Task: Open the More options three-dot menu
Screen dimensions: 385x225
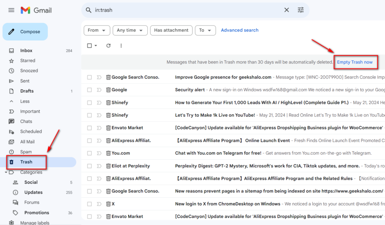Action: (x=121, y=45)
